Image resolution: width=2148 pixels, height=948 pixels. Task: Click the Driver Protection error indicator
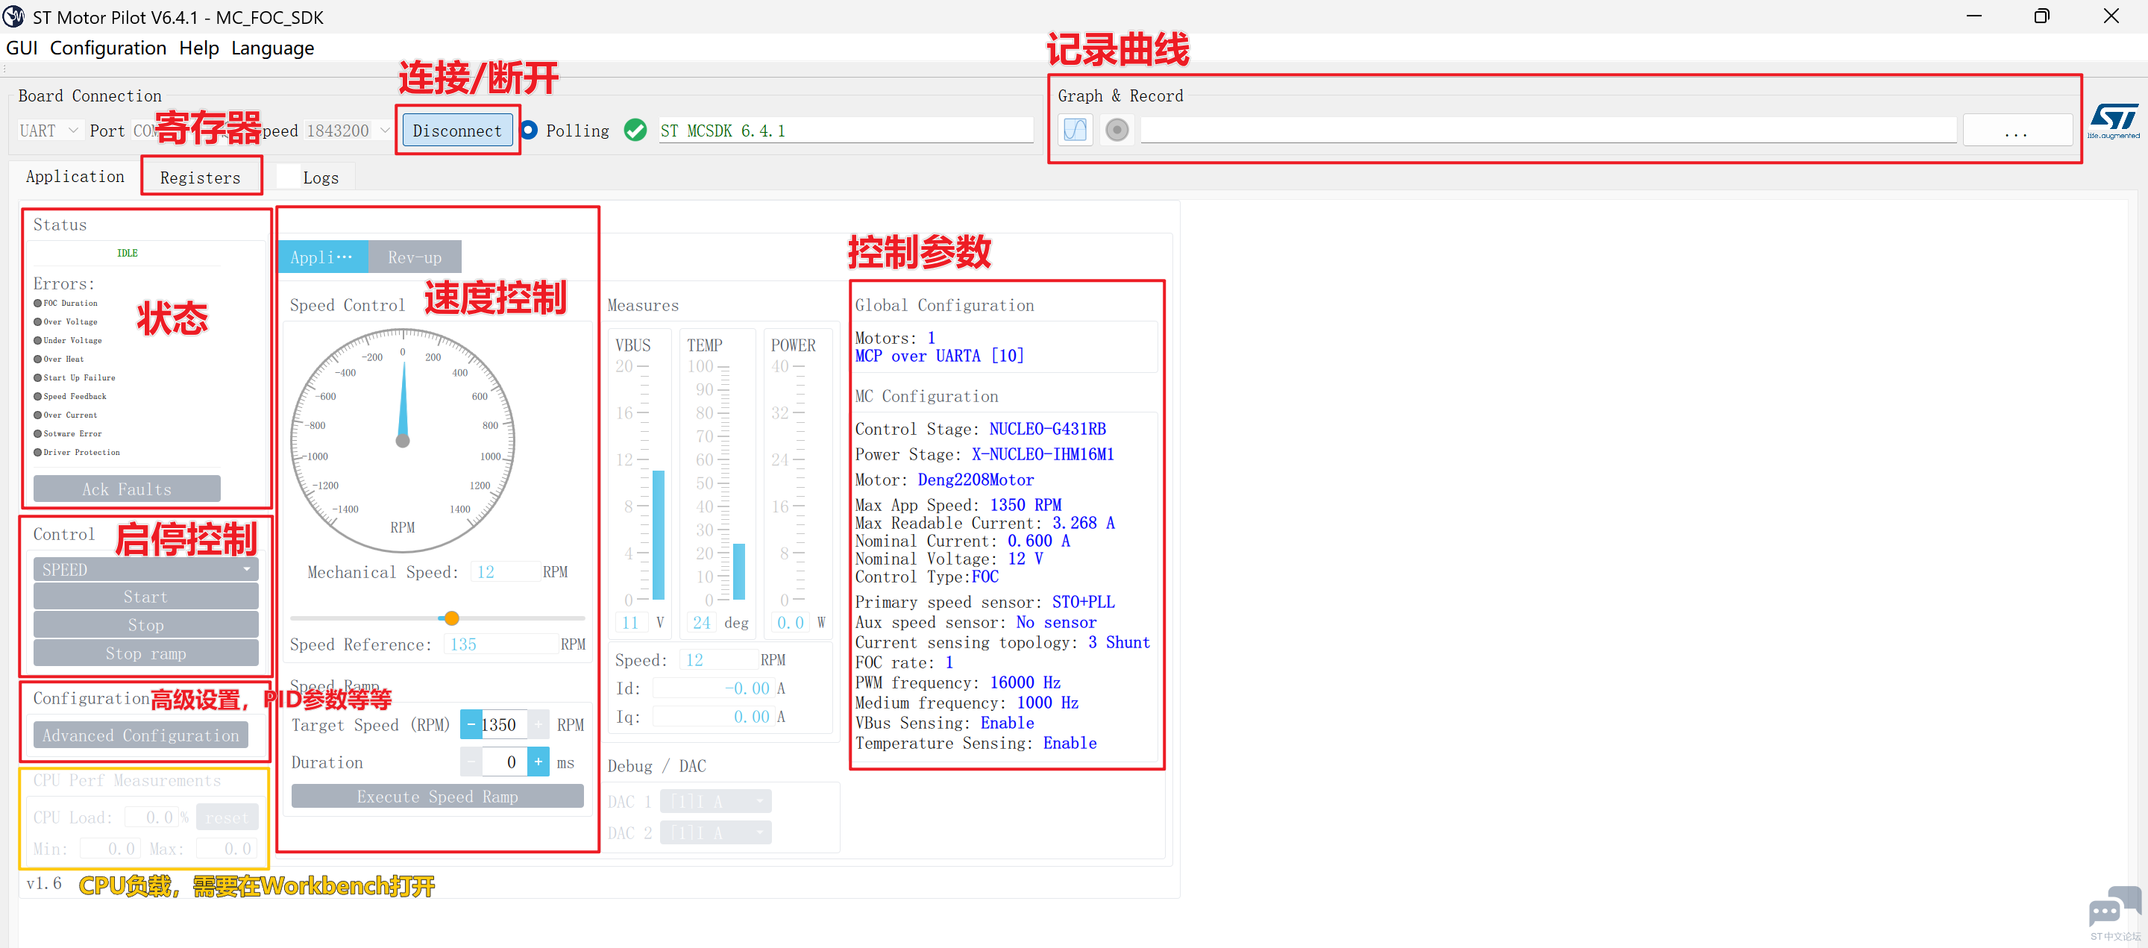pyautogui.click(x=37, y=453)
